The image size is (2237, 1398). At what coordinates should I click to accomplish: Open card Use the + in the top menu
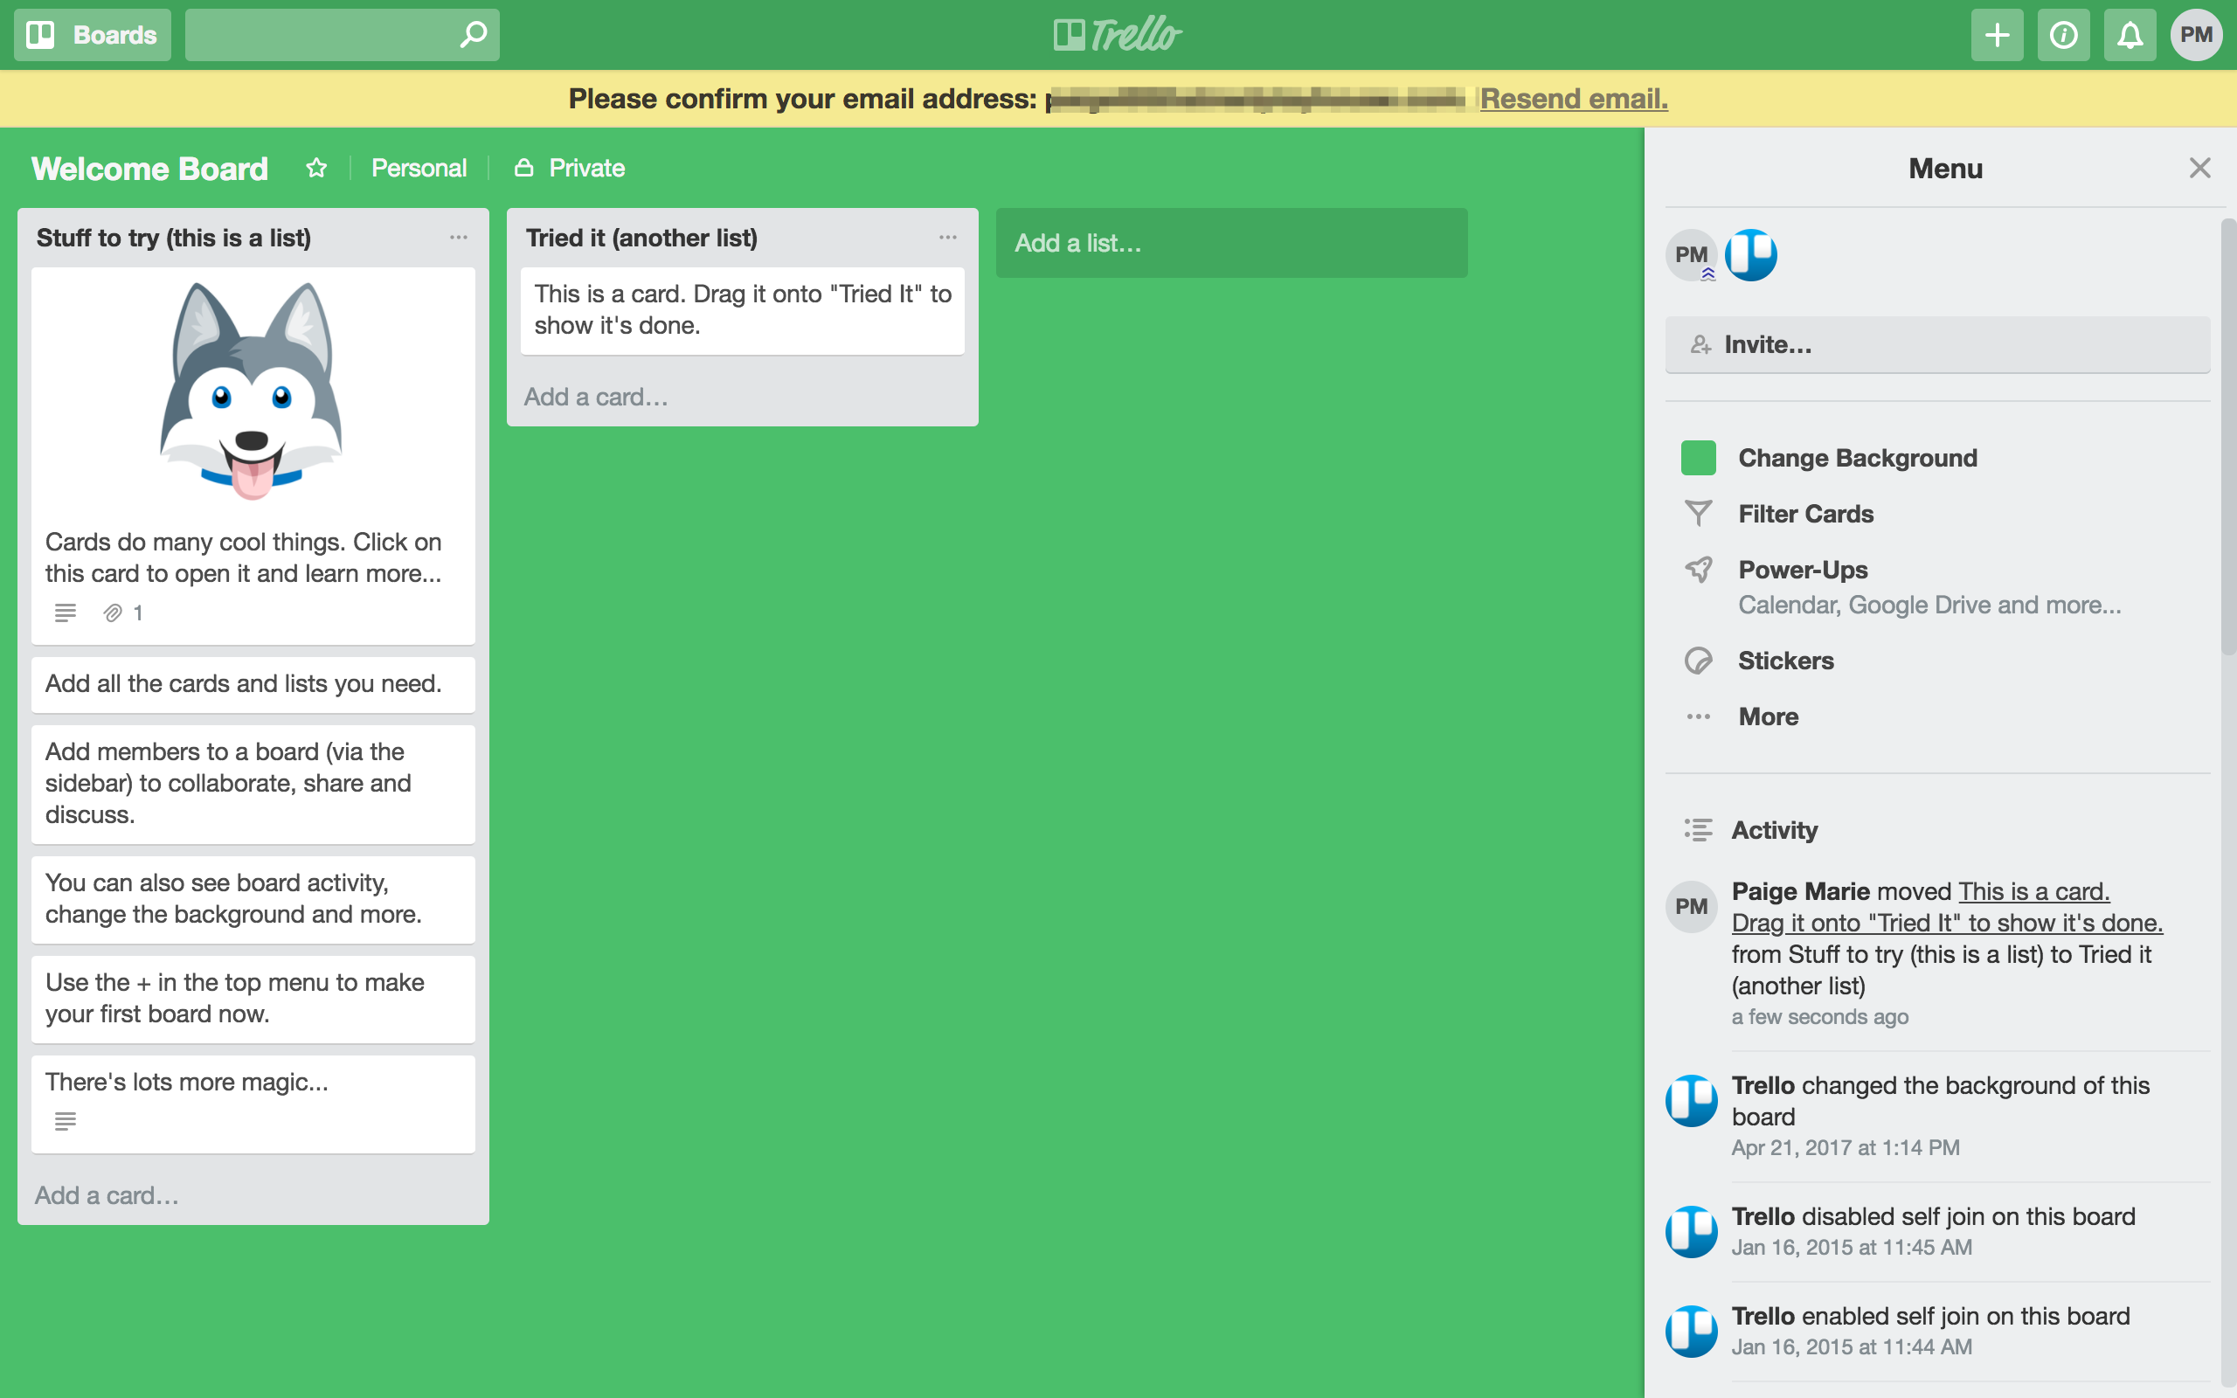click(253, 1000)
